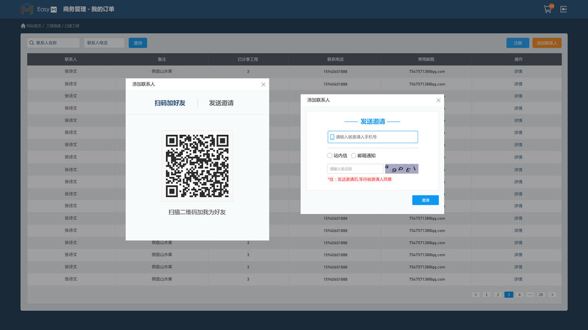588x330 pixels.
Task: Click the blue 注册 button
Action: (x=517, y=43)
